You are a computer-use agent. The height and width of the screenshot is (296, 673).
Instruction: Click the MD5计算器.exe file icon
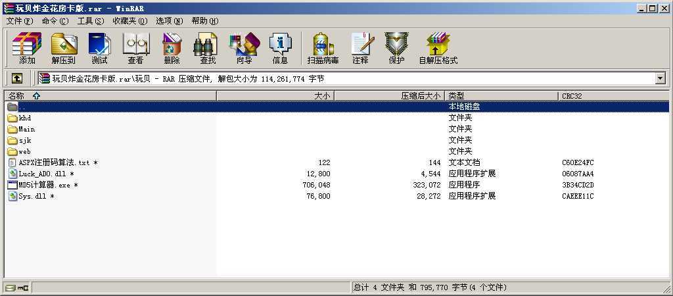(12, 185)
